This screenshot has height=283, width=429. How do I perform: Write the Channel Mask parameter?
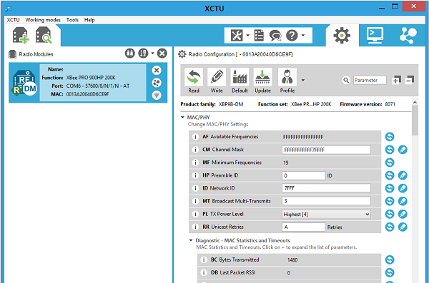403,150
